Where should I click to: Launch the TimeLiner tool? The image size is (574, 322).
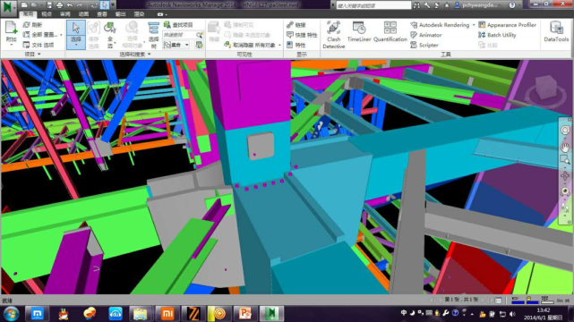pos(359,32)
